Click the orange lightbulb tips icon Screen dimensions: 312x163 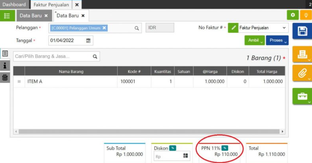(x=306, y=15)
